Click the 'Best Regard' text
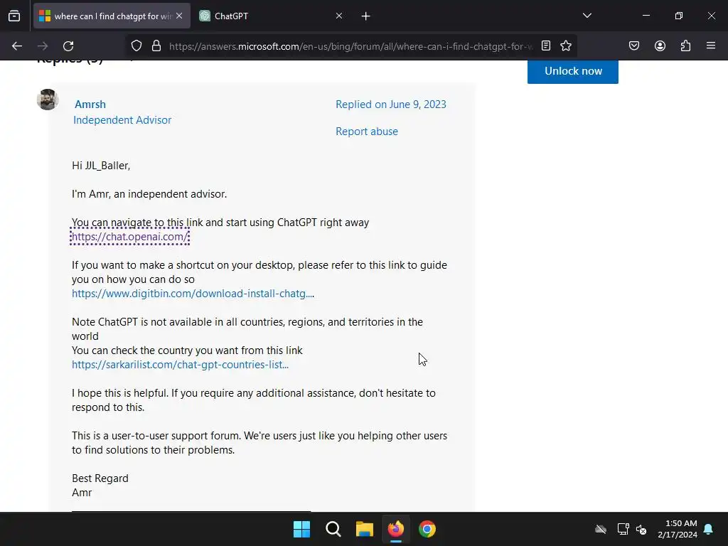 coord(100,478)
